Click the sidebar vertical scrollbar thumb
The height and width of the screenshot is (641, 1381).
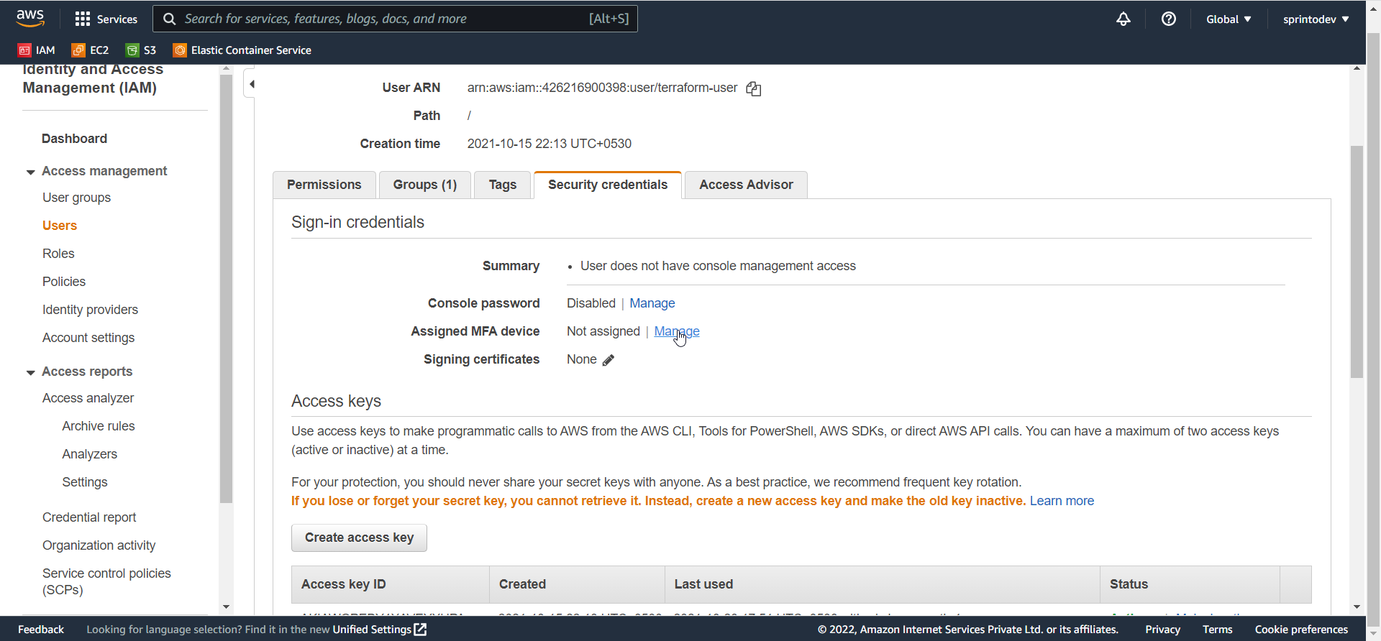(226, 288)
